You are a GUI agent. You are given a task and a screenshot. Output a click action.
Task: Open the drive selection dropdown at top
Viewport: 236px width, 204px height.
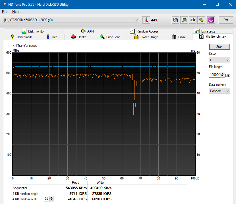pyautogui.click(x=137, y=20)
